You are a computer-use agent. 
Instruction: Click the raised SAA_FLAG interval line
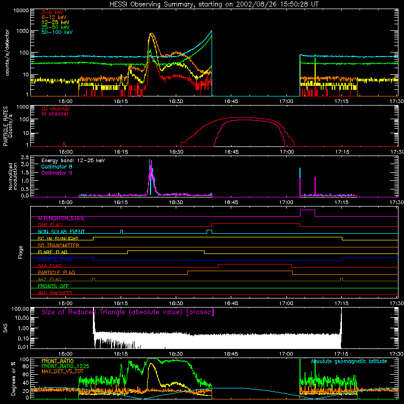255,264
